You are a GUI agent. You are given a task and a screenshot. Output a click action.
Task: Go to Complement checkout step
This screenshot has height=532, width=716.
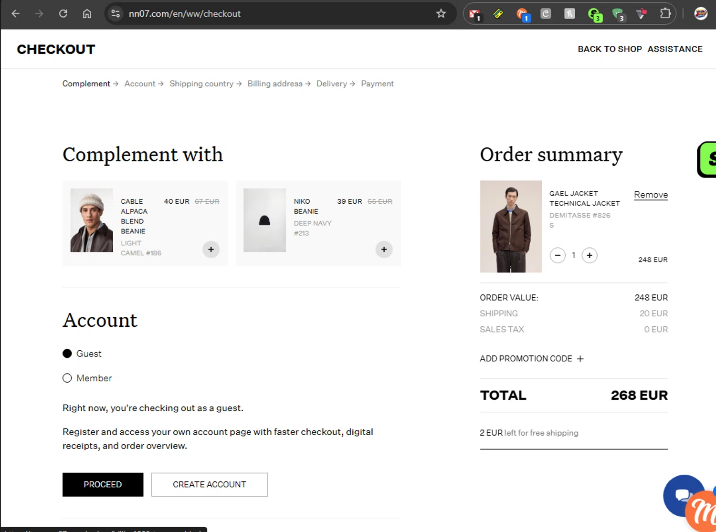coord(86,83)
